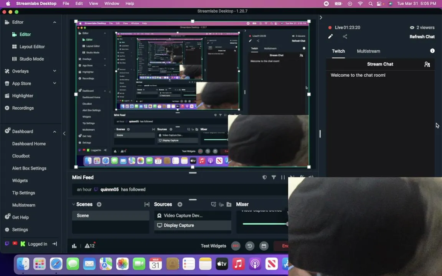The image size is (442, 276).
Task: Click Refresh Chat
Action: pos(422,37)
